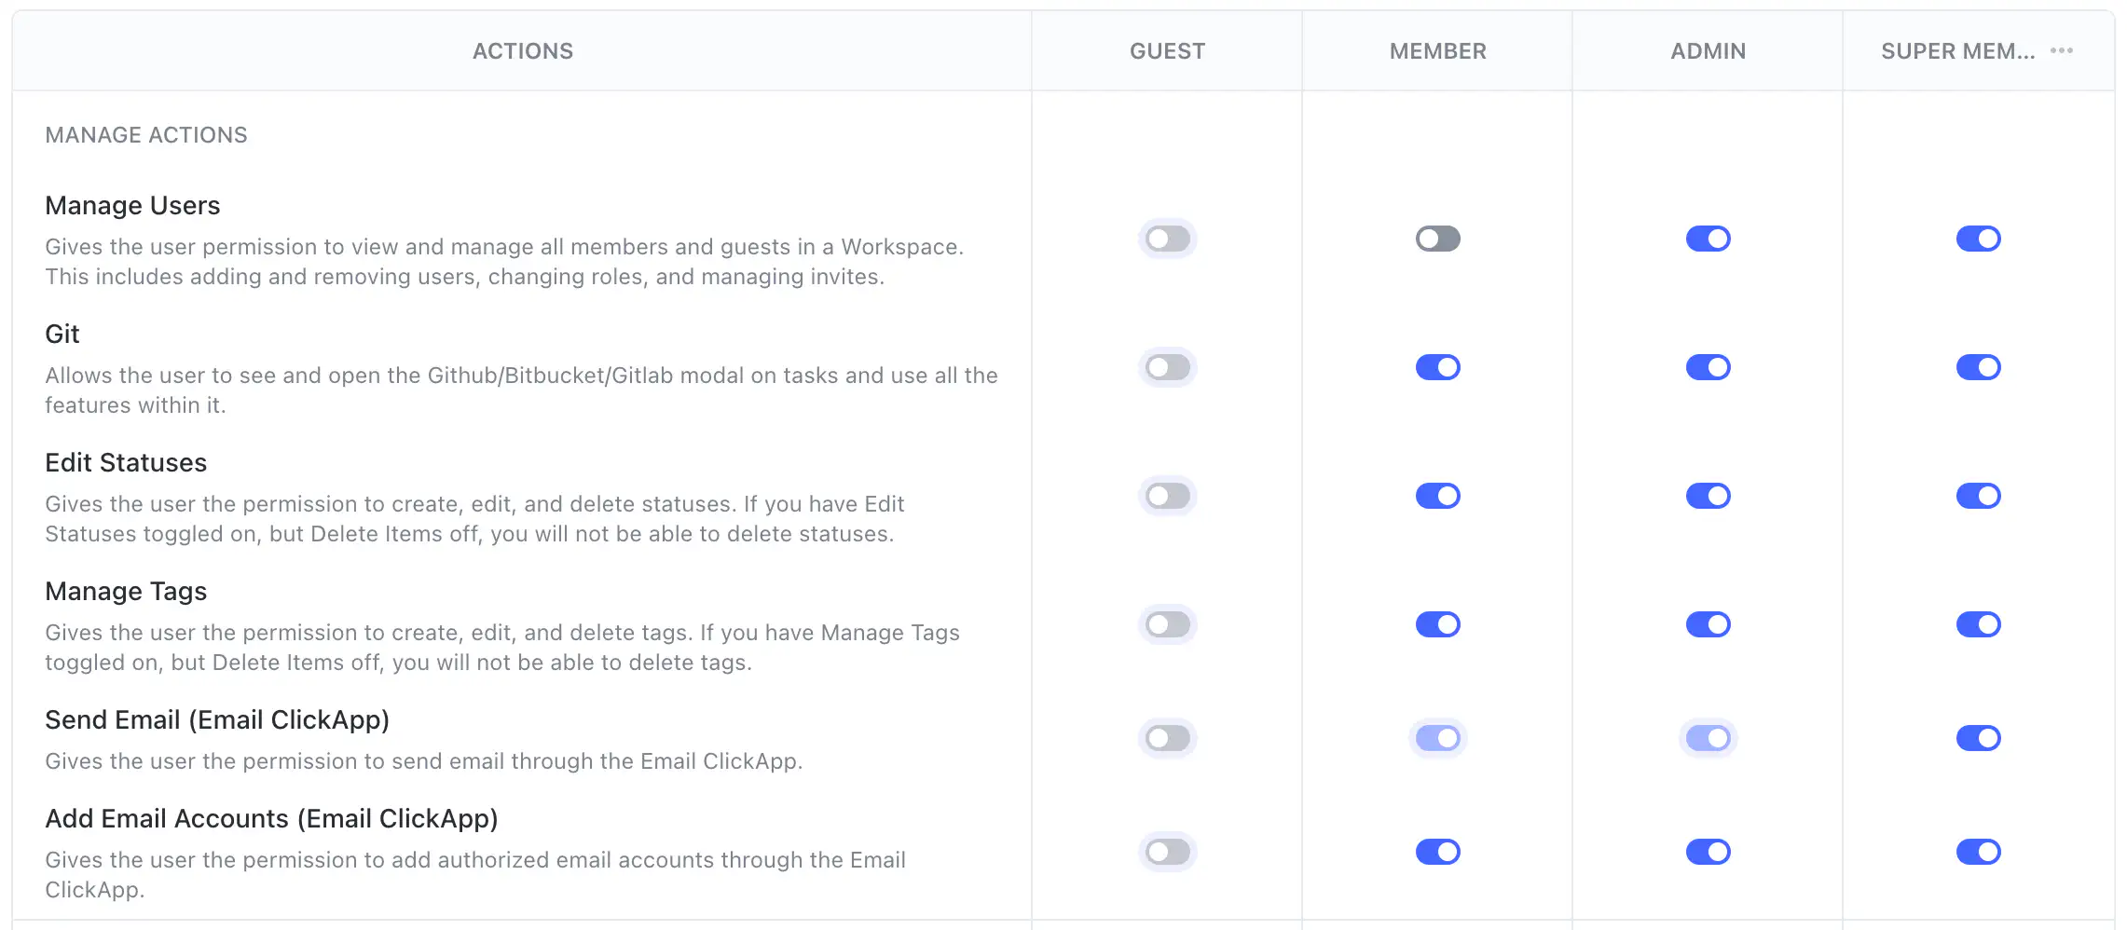Toggle Git permission for Guest
The image size is (2127, 930).
point(1168,367)
